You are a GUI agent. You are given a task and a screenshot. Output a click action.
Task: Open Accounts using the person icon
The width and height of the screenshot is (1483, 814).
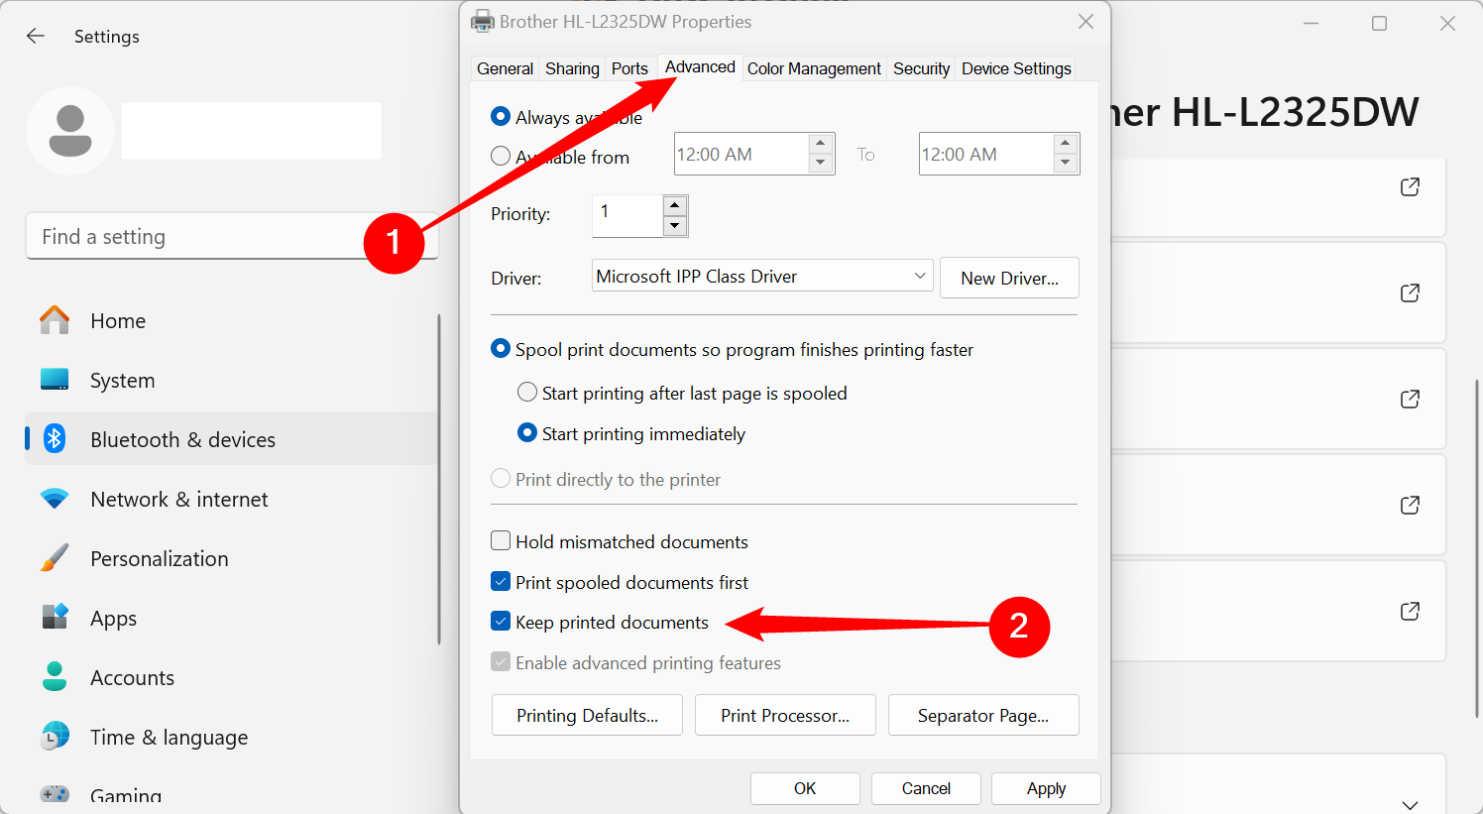coord(54,676)
